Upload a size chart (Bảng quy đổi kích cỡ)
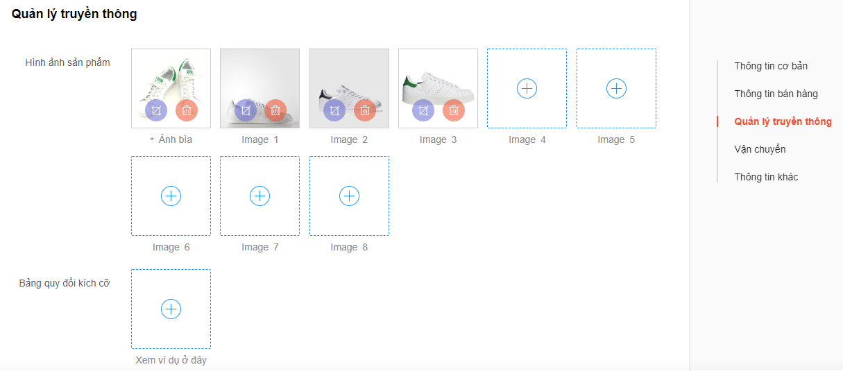Screen dimensions: 843x376 tap(171, 309)
